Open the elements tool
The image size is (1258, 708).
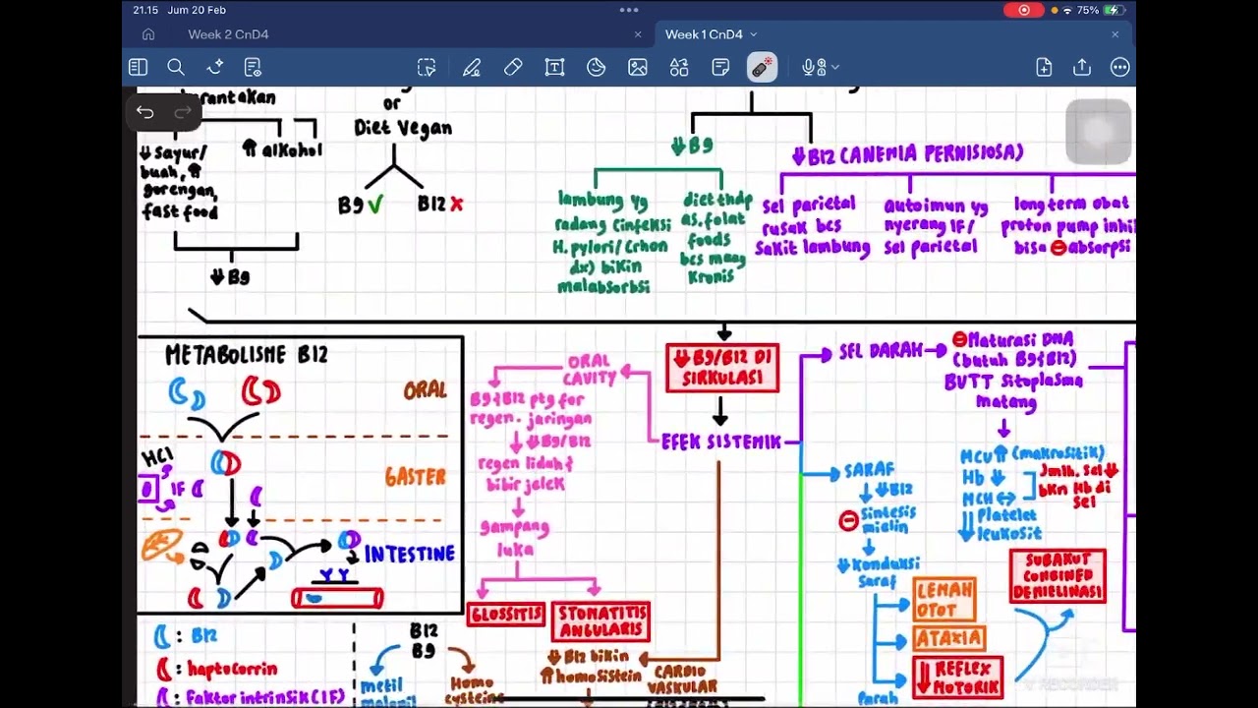coord(679,67)
